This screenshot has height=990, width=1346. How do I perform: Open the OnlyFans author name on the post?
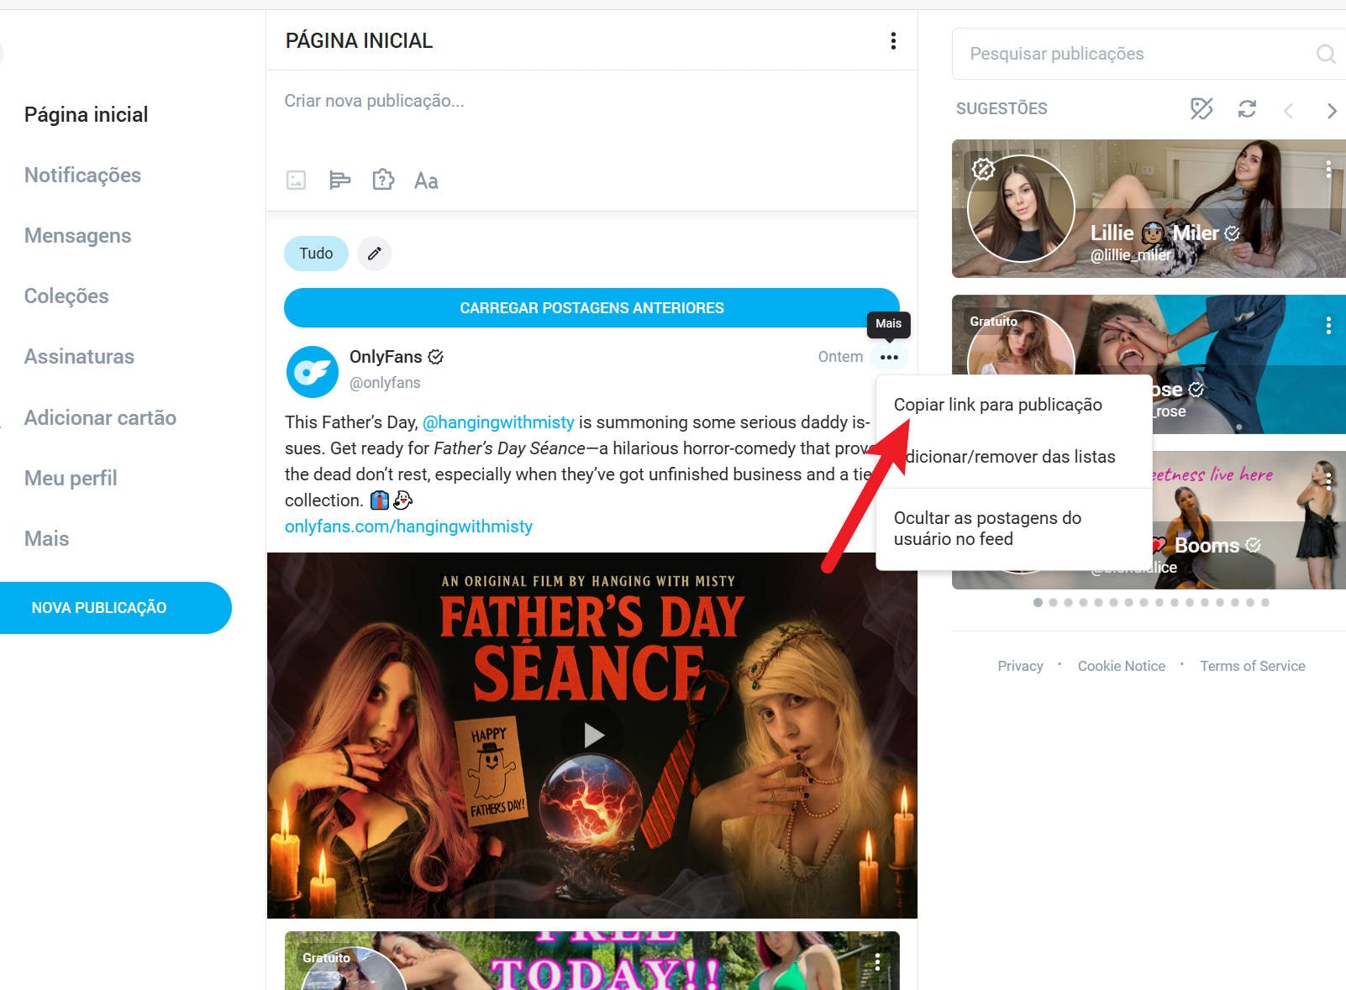pos(386,357)
